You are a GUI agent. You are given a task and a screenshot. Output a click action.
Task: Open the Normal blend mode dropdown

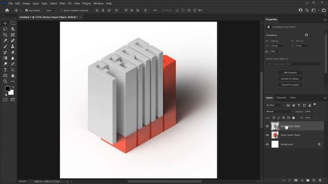coord(279,111)
